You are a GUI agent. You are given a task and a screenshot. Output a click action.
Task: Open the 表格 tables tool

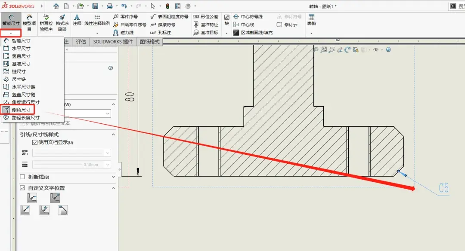point(311,20)
